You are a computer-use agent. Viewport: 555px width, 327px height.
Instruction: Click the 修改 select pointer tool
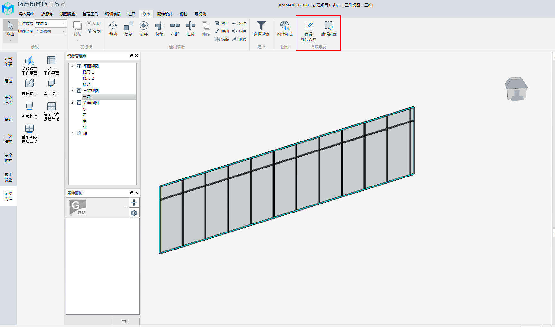click(10, 29)
